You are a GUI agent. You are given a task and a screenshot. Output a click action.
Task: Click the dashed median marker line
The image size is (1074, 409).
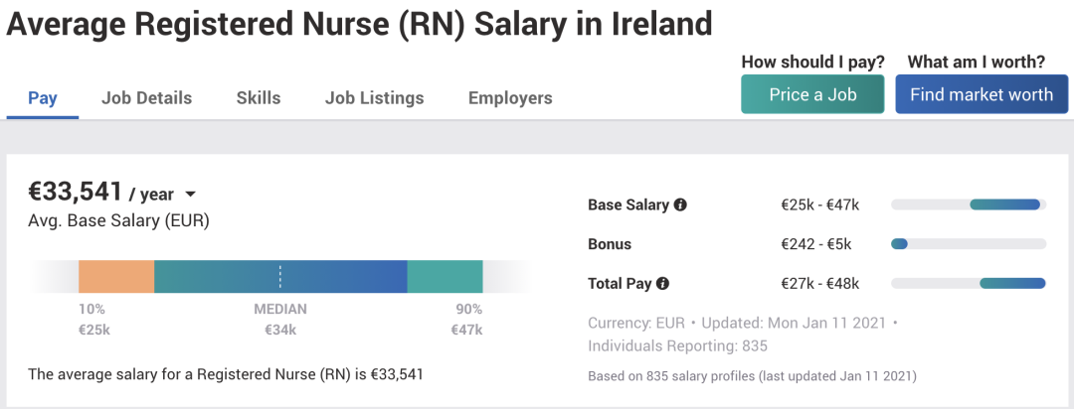coord(280,276)
